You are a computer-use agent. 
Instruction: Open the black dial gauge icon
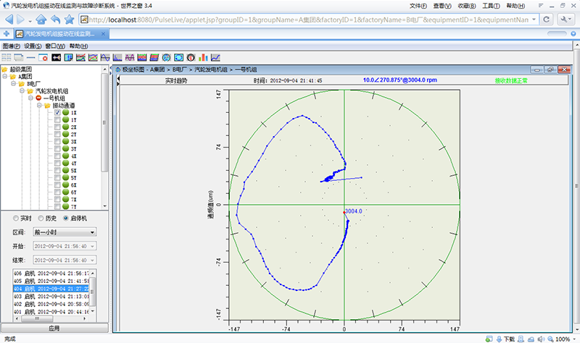click(191, 57)
